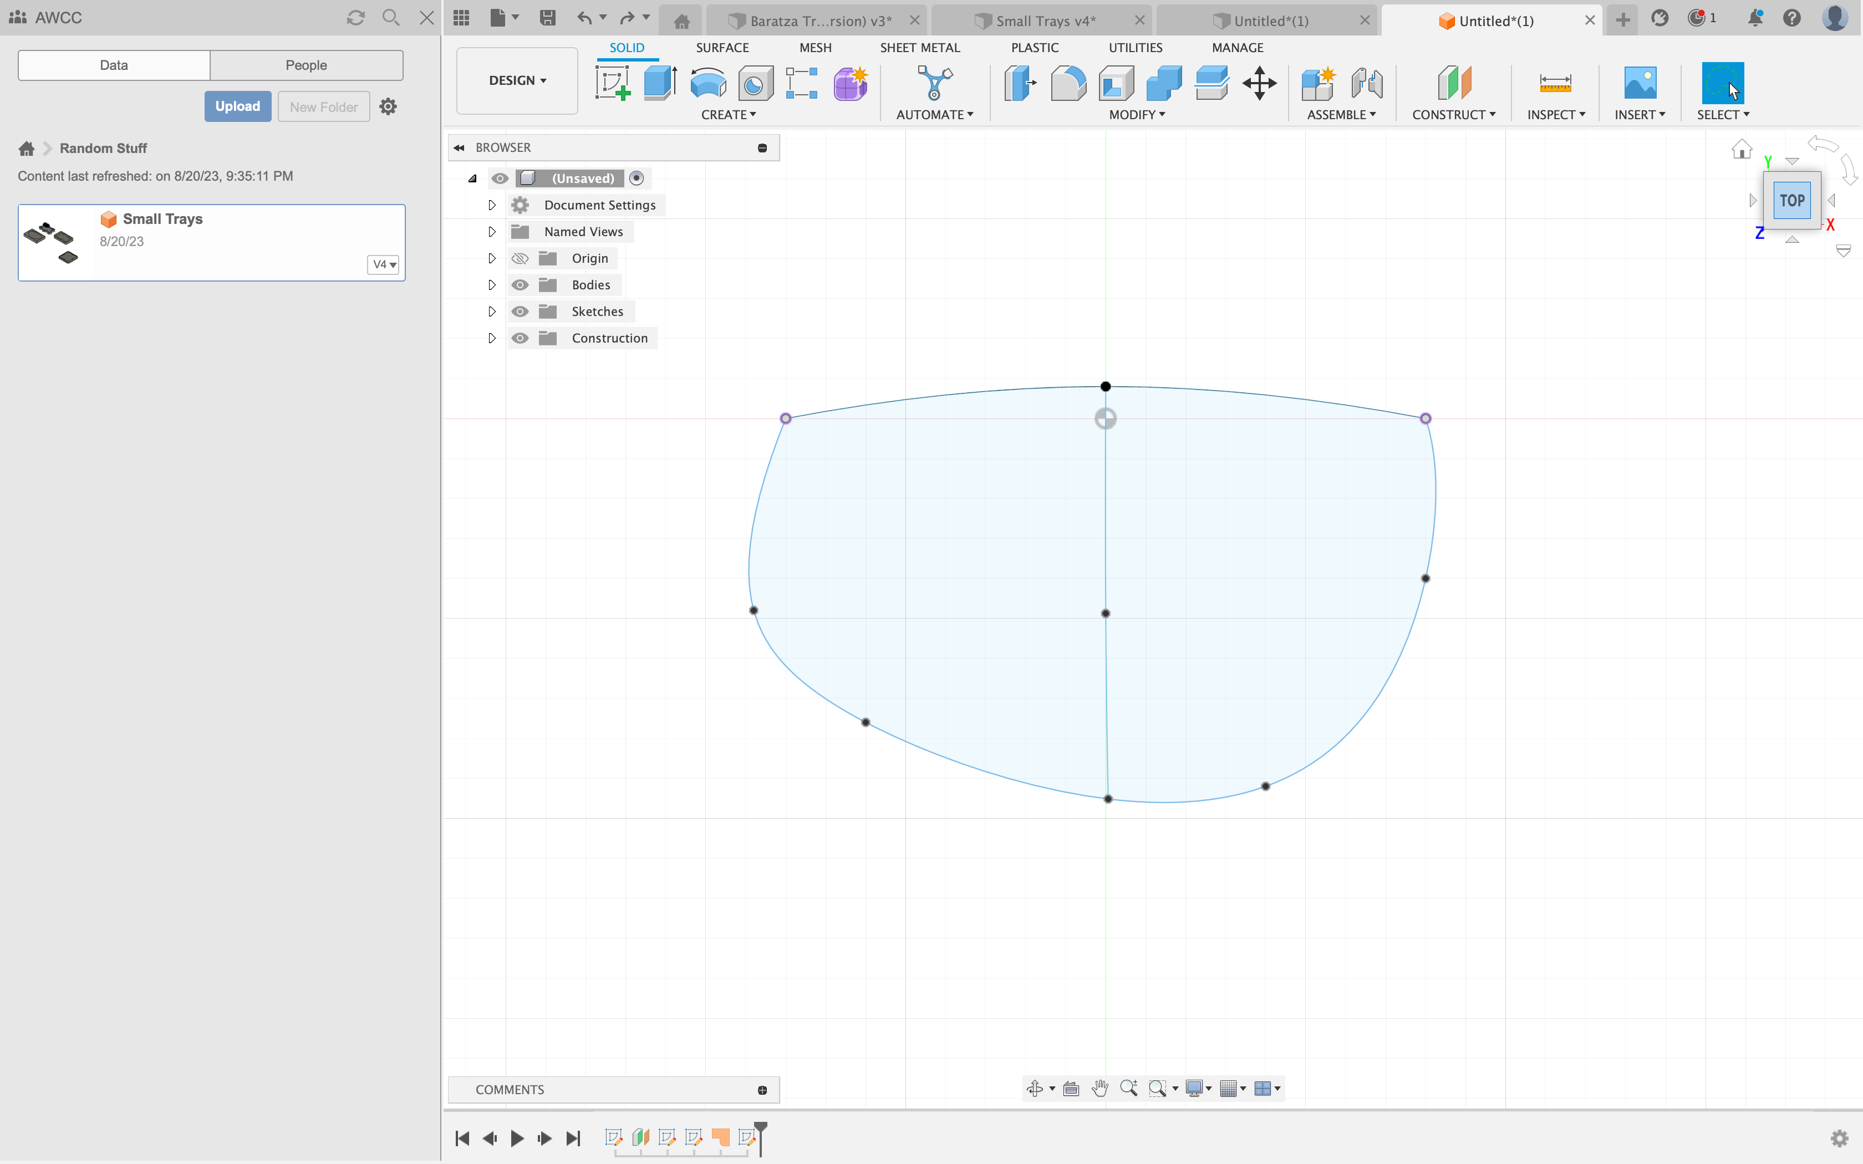Select the Revolve tool
Screen dimensions: 1863x1164
708,83
